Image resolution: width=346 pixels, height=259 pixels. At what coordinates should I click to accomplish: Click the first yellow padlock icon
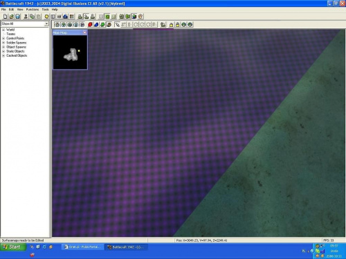coord(171,24)
